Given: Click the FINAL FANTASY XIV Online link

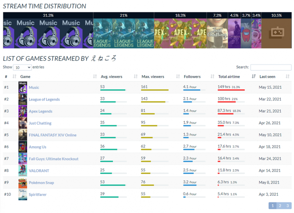Looking at the screenshot, I should (x=53, y=135).
